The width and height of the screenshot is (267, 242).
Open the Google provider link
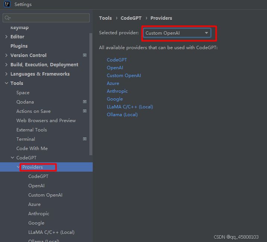[x=115, y=99]
